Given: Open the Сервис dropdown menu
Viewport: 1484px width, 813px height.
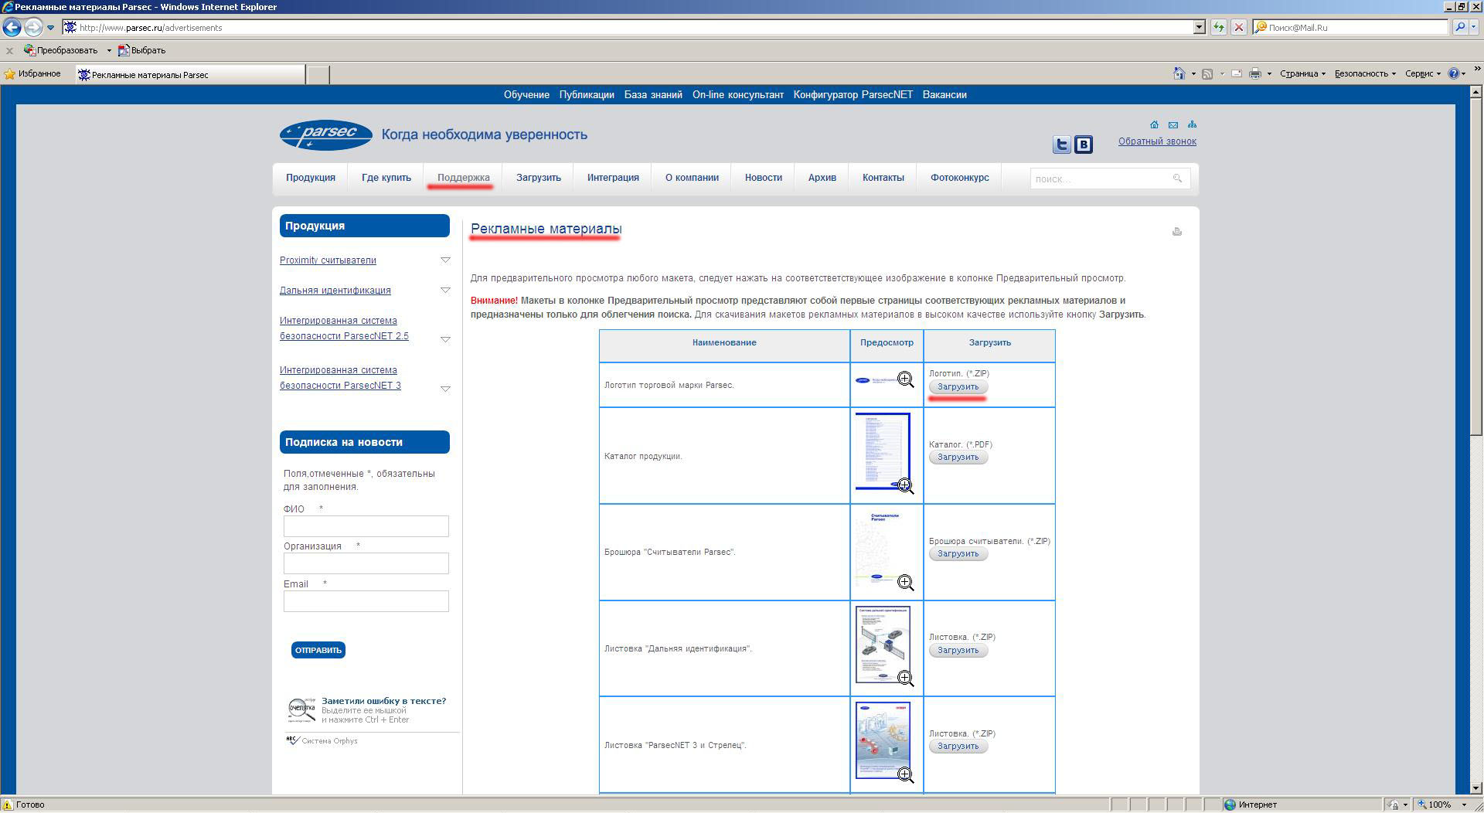Looking at the screenshot, I should [x=1423, y=73].
